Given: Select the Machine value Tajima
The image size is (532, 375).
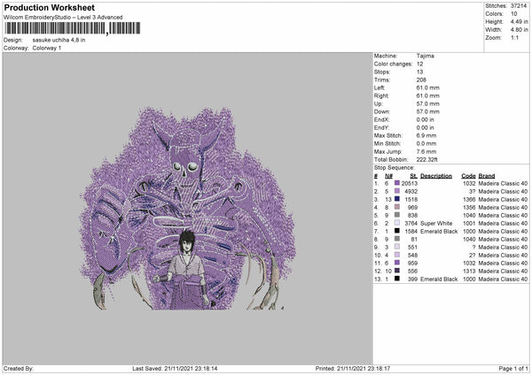Looking at the screenshot, I should pos(425,56).
